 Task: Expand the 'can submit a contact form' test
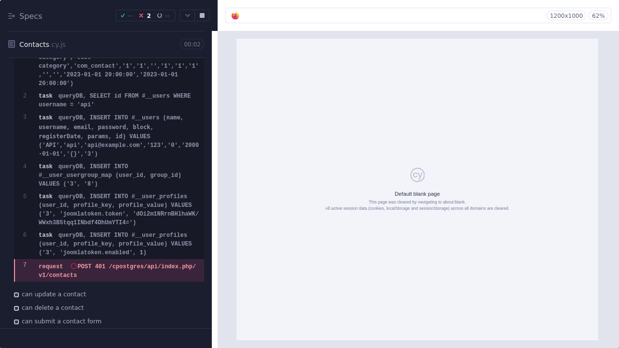[x=61, y=321]
